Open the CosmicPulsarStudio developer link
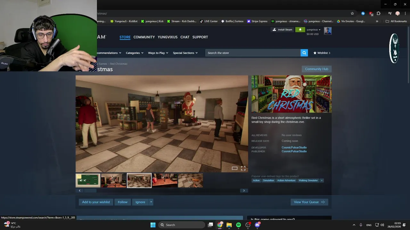Screen dimensions: 410x230 coord(294,148)
